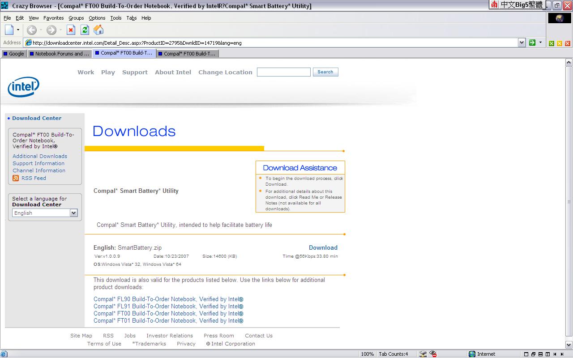573x358 pixels.
Task: Click the Tab Counts:4 status text
Action: click(x=393, y=354)
